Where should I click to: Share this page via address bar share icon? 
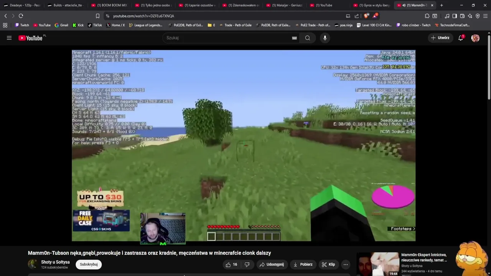pos(357,16)
